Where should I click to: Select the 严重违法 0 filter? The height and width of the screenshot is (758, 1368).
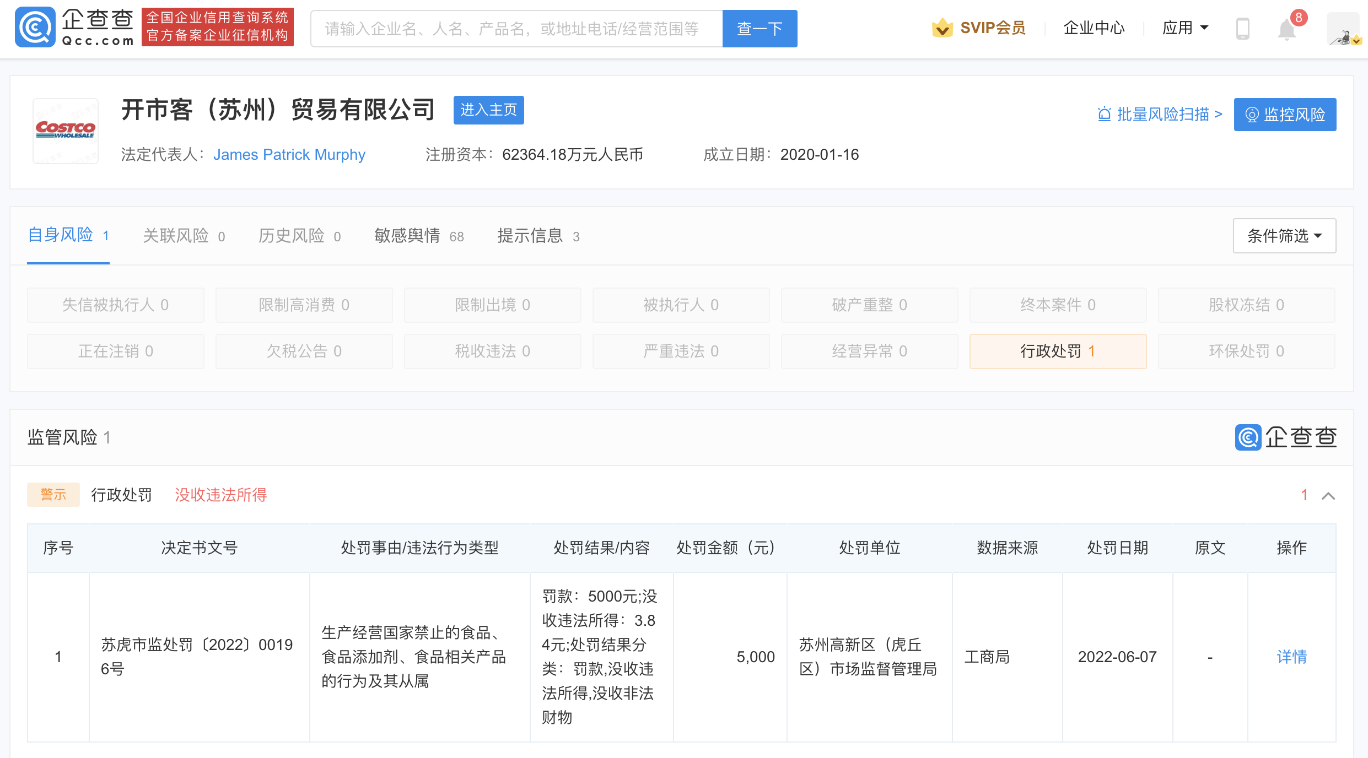[681, 351]
